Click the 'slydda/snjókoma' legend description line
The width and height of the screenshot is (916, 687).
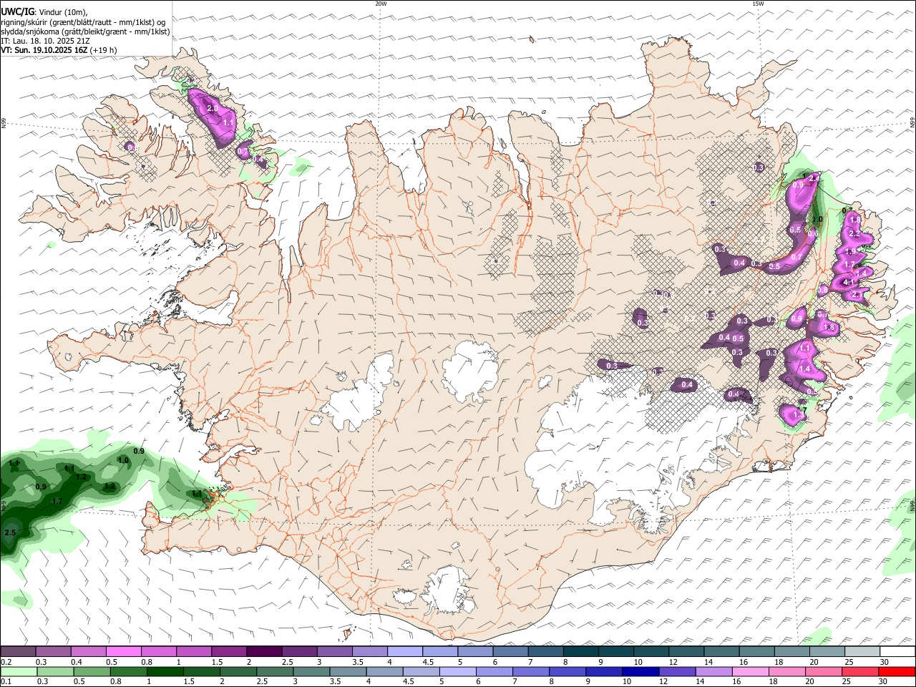[85, 31]
